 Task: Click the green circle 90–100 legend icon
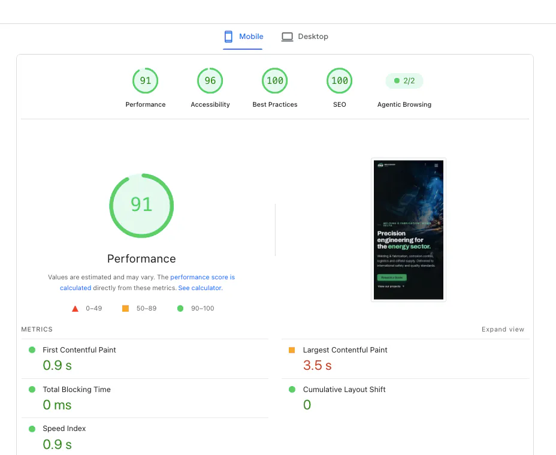click(180, 308)
